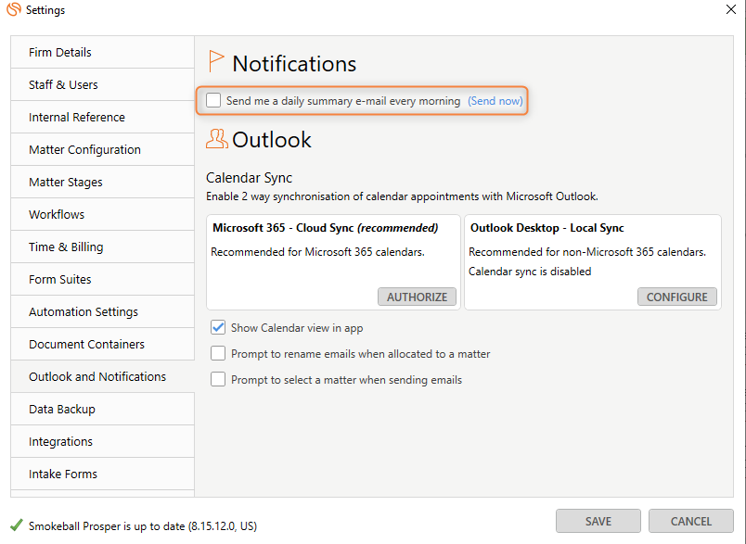Save the settings changes
The width and height of the screenshot is (746, 544).
[598, 521]
